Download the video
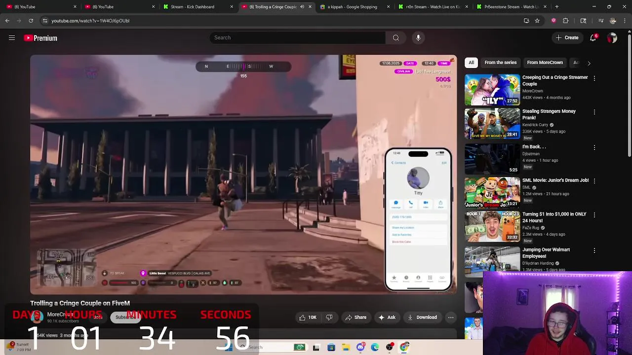Screen dimensions: 632x355 [422, 318]
